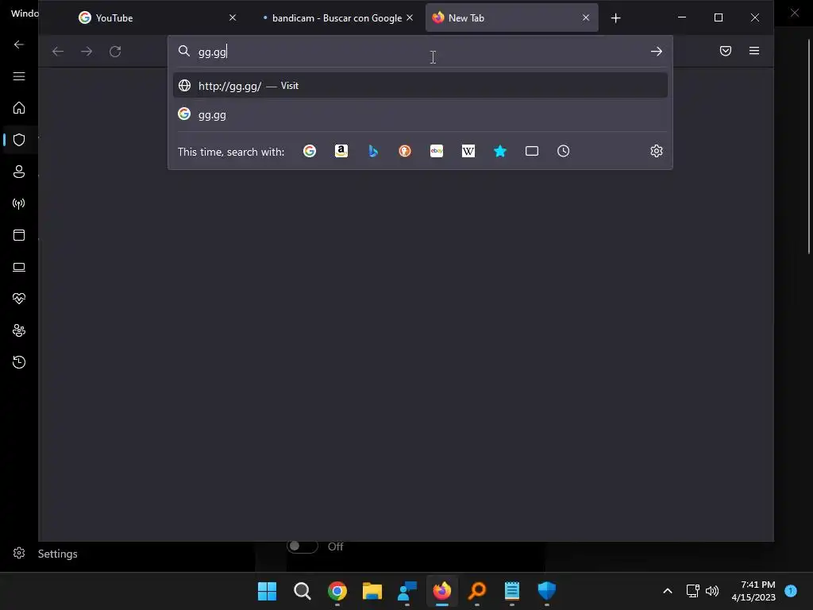
Task: Open Protection history clock icon
Action: point(19,362)
